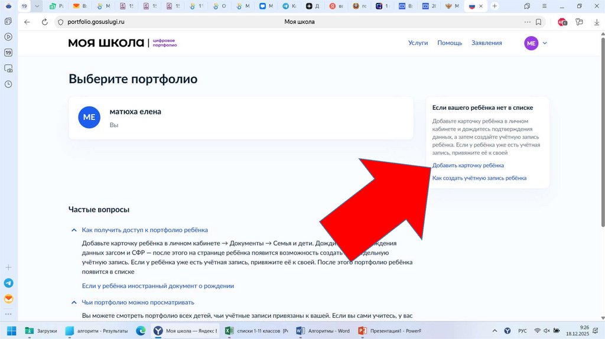Viewport: 605px width, 339px height.
Task: Open the Wi-Fi network tray icon
Action: pyautogui.click(x=537, y=331)
